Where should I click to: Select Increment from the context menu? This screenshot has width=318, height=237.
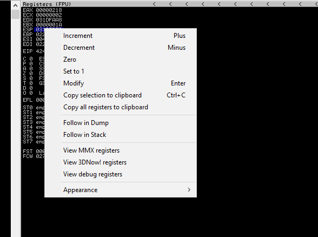pos(121,36)
